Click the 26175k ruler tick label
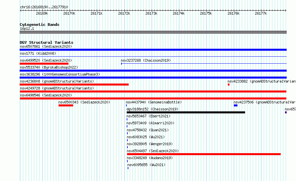Image resolution: width=296 pixels, height=181 pixels. [206, 13]
